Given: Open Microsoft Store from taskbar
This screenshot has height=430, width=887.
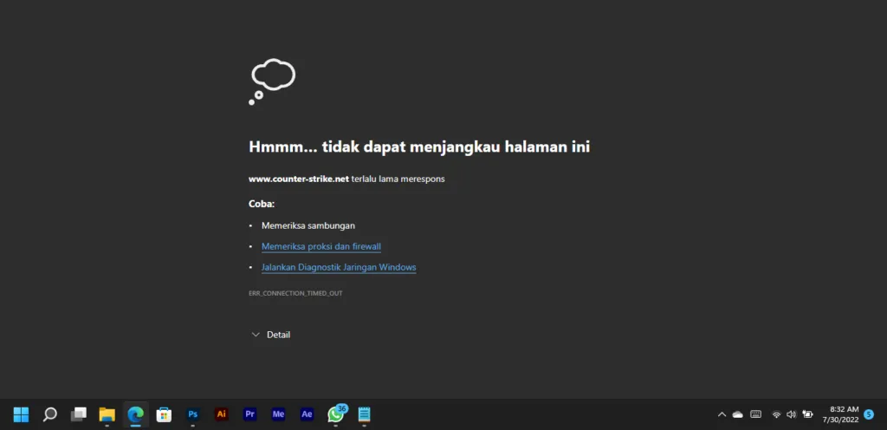Looking at the screenshot, I should [164, 414].
